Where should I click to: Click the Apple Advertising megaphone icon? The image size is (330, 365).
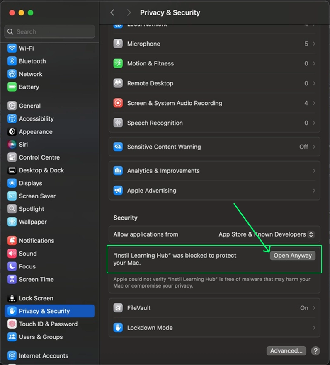[118, 191]
